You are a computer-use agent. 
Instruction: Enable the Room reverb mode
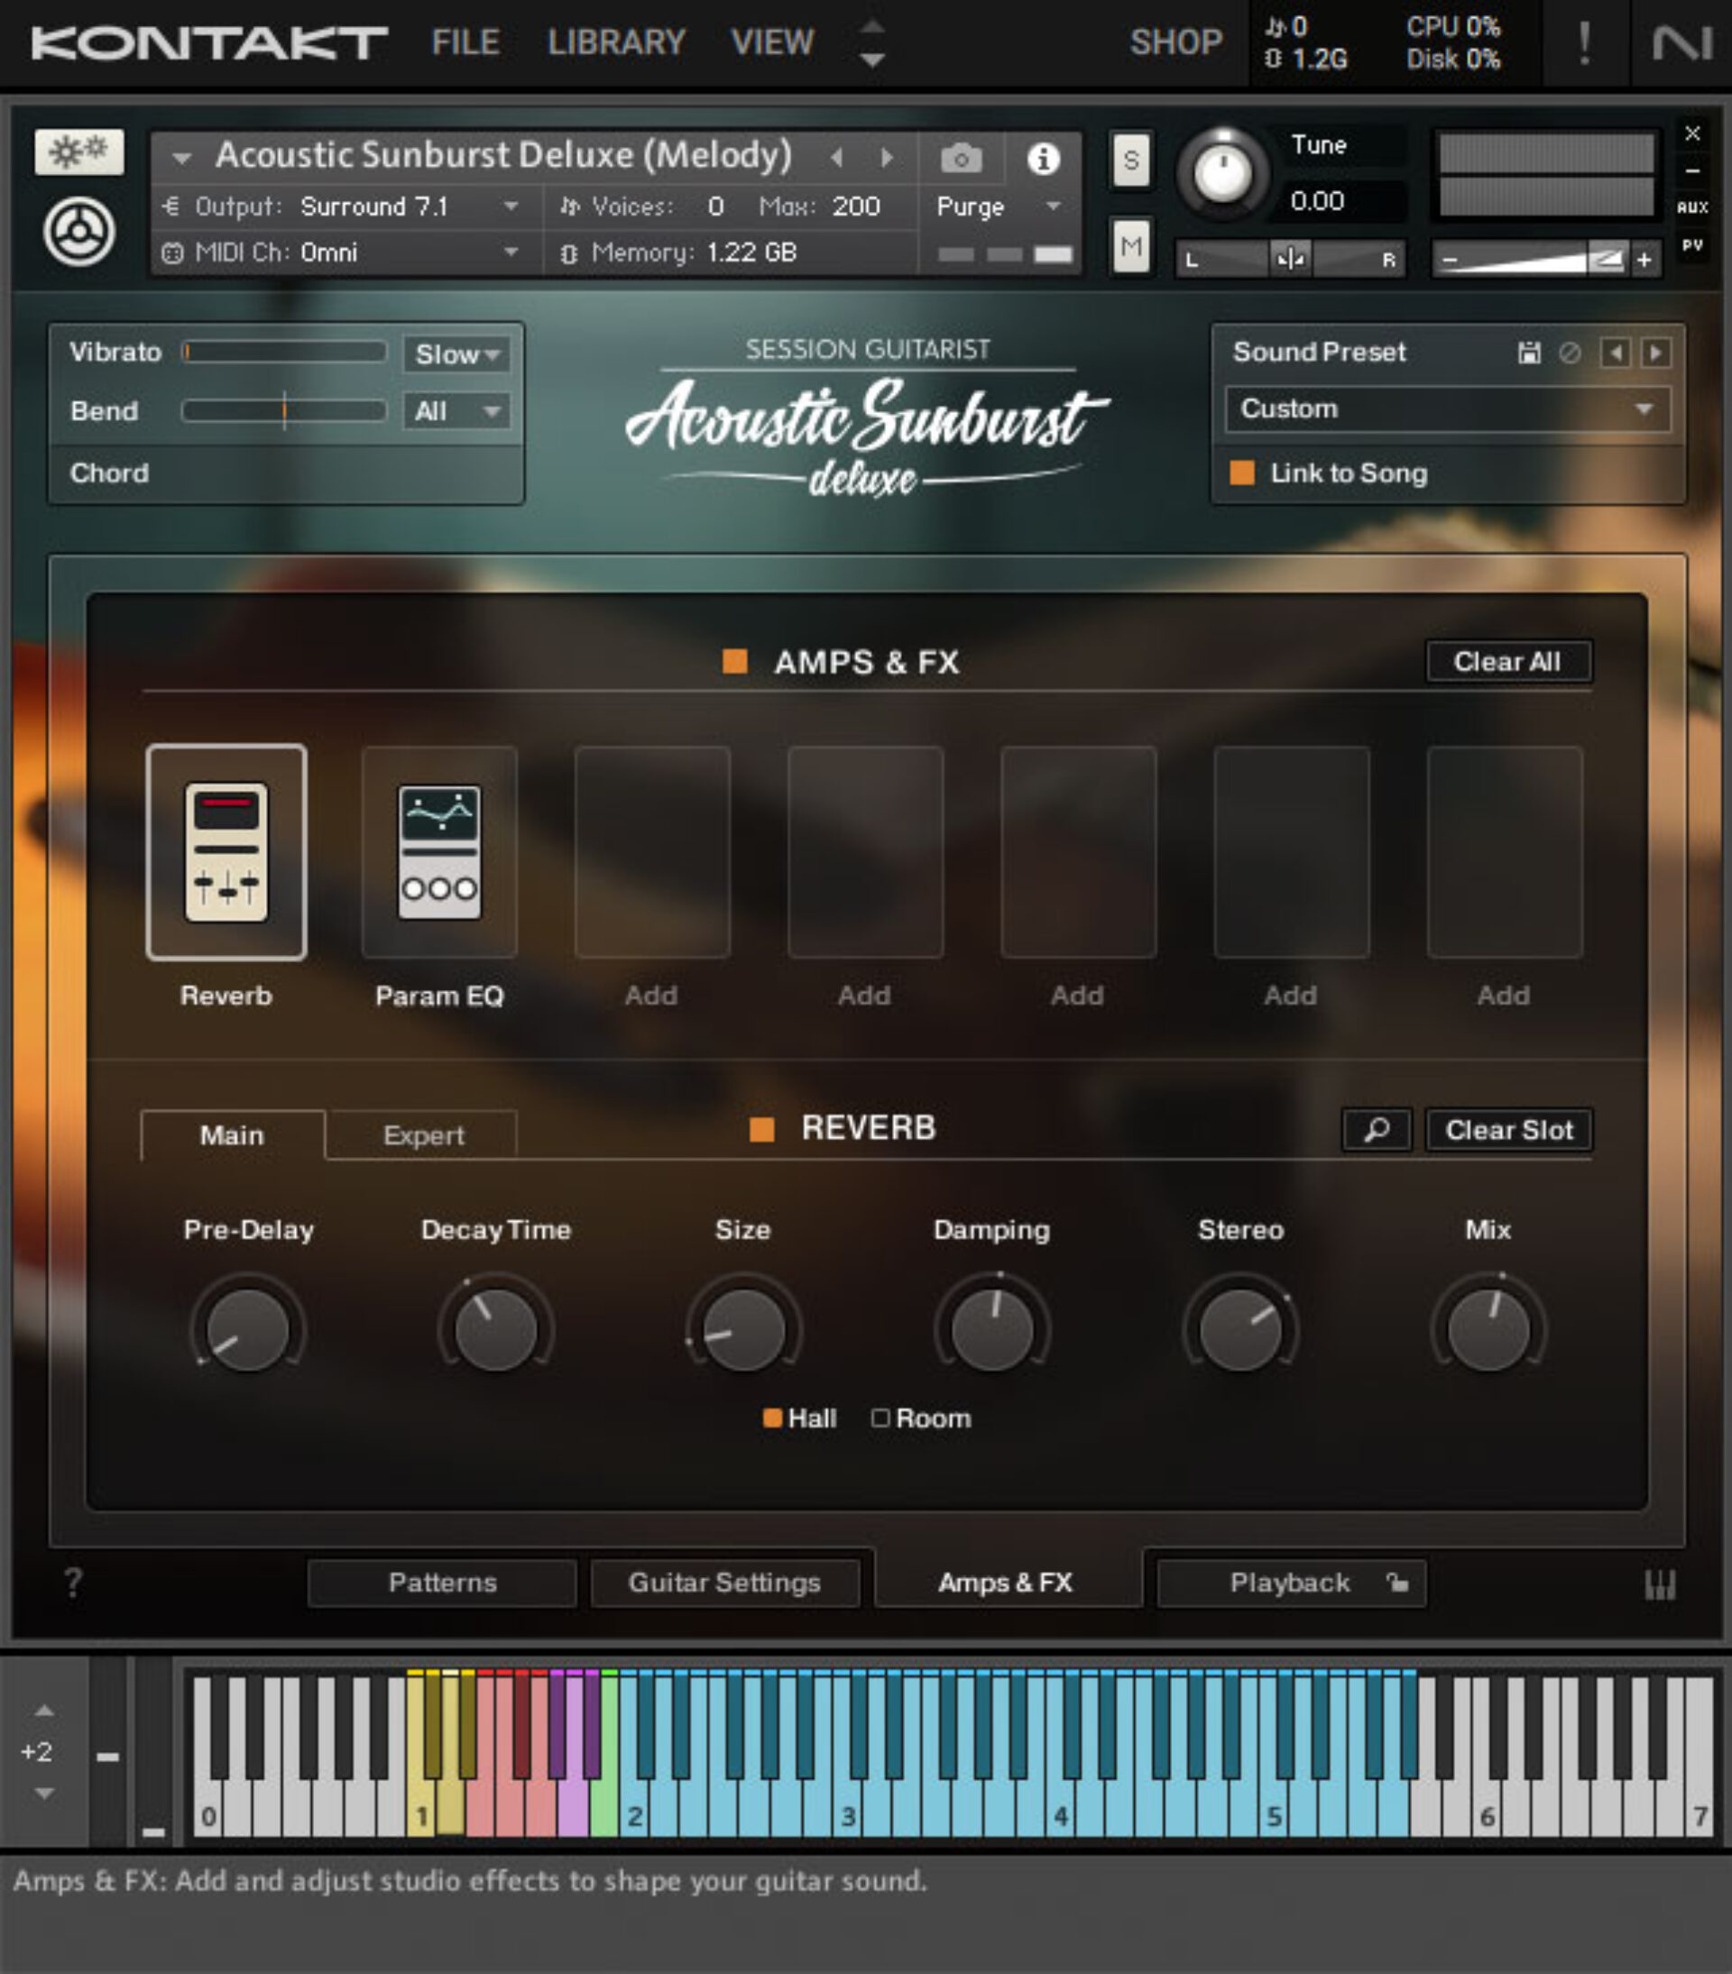pos(881,1418)
